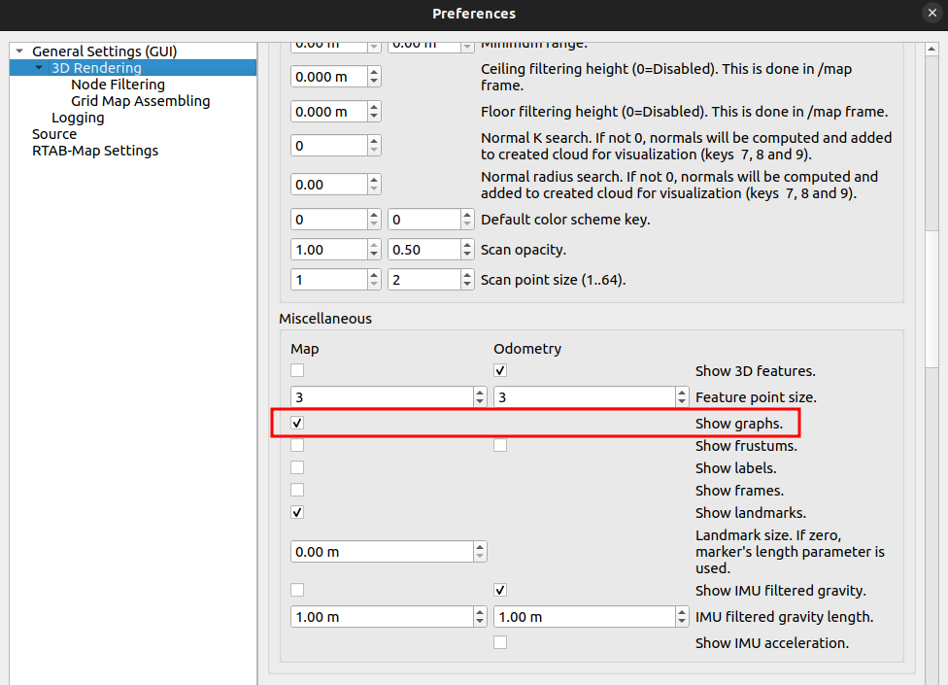Open the Grid Map Assembling settings page
Viewport: 948px width, 685px height.
(140, 101)
